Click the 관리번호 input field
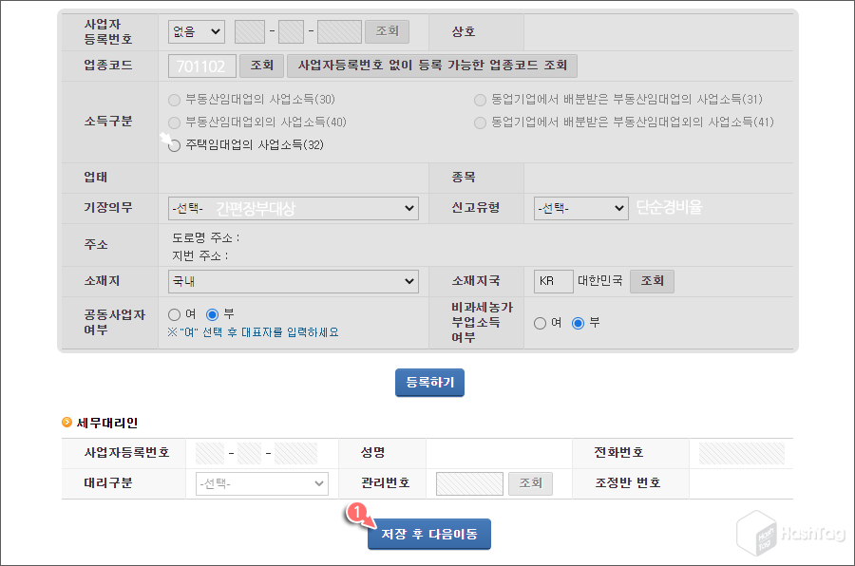This screenshot has width=855, height=566. (x=469, y=483)
